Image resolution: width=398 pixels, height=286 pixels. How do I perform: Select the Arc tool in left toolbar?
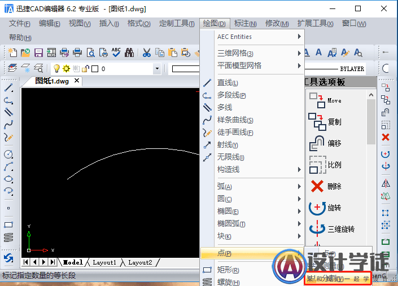pyautogui.click(x=8, y=166)
